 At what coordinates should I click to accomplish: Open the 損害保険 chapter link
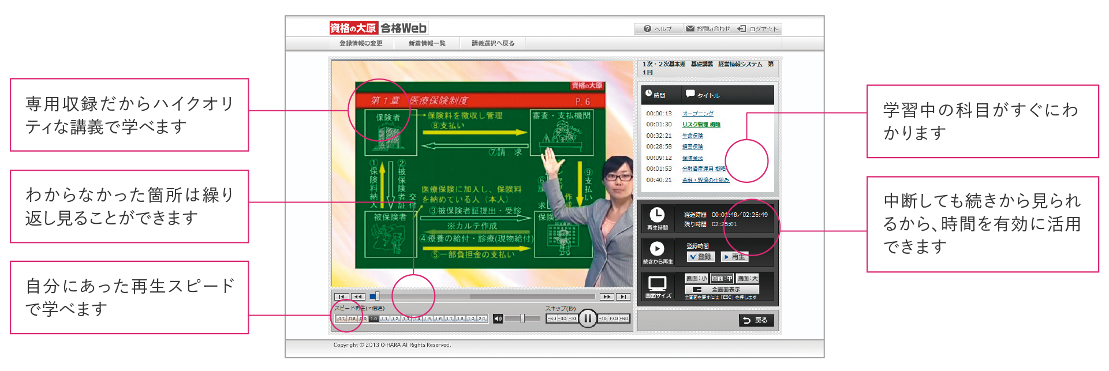[x=693, y=147]
